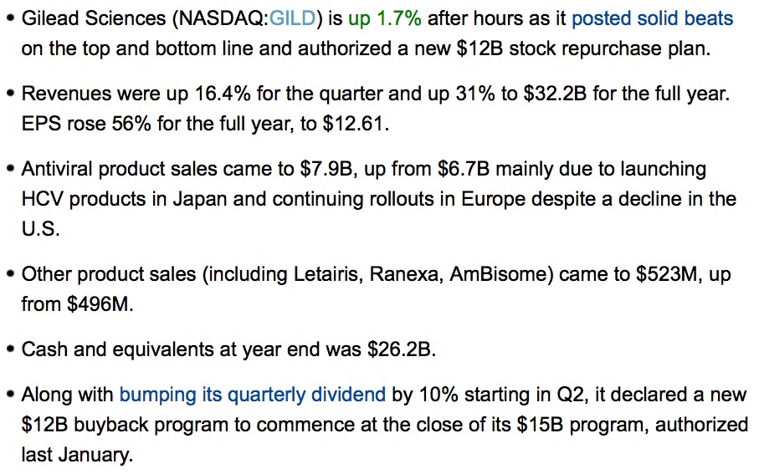Click the "$26.2B" cash and equivalents figure

(402, 350)
